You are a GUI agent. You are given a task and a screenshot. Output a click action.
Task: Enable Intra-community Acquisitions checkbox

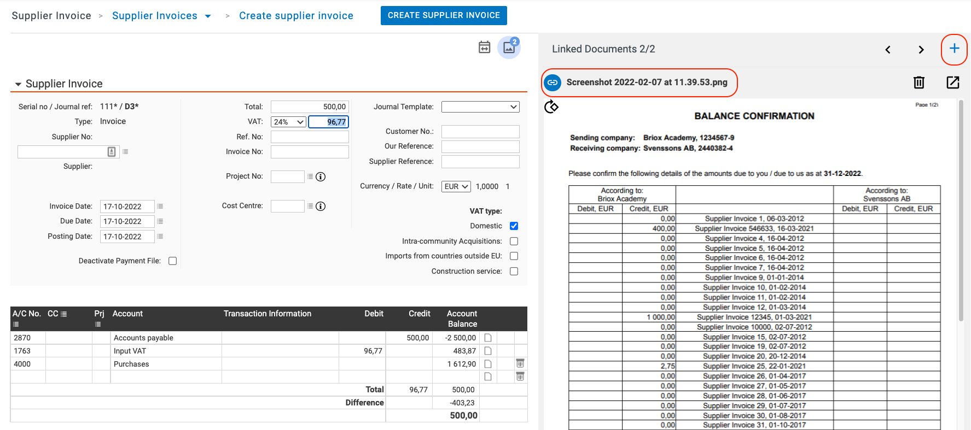point(514,241)
